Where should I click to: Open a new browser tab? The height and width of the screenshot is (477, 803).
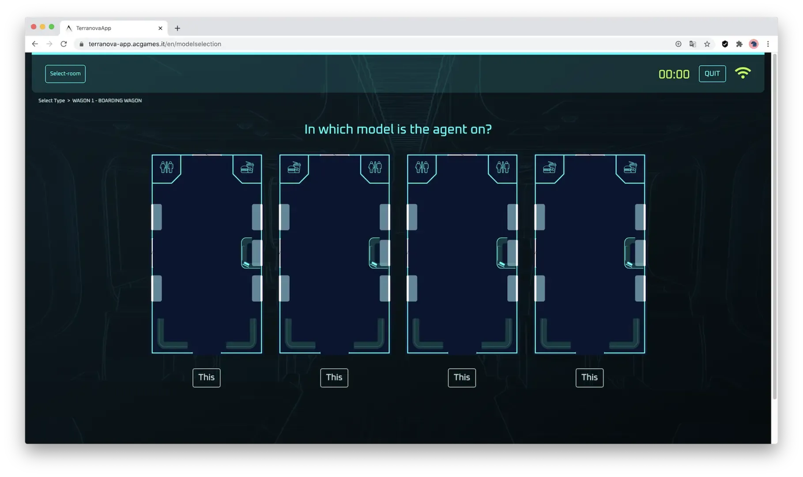(177, 28)
